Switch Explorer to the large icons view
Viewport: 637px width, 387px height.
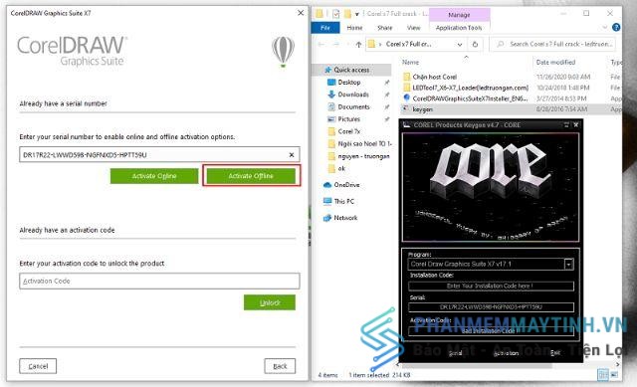(614, 374)
